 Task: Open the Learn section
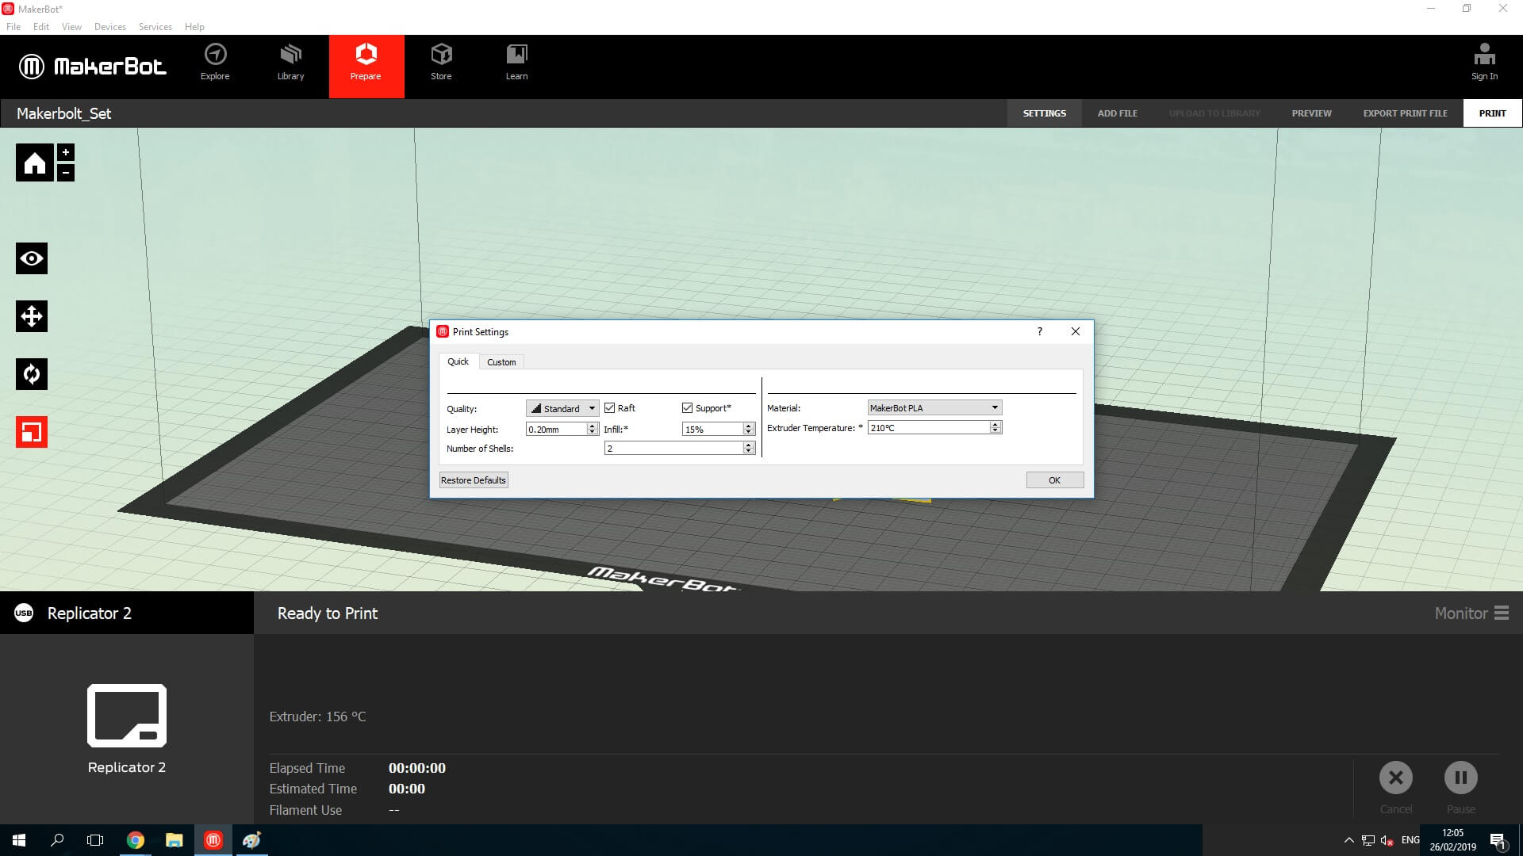(516, 63)
